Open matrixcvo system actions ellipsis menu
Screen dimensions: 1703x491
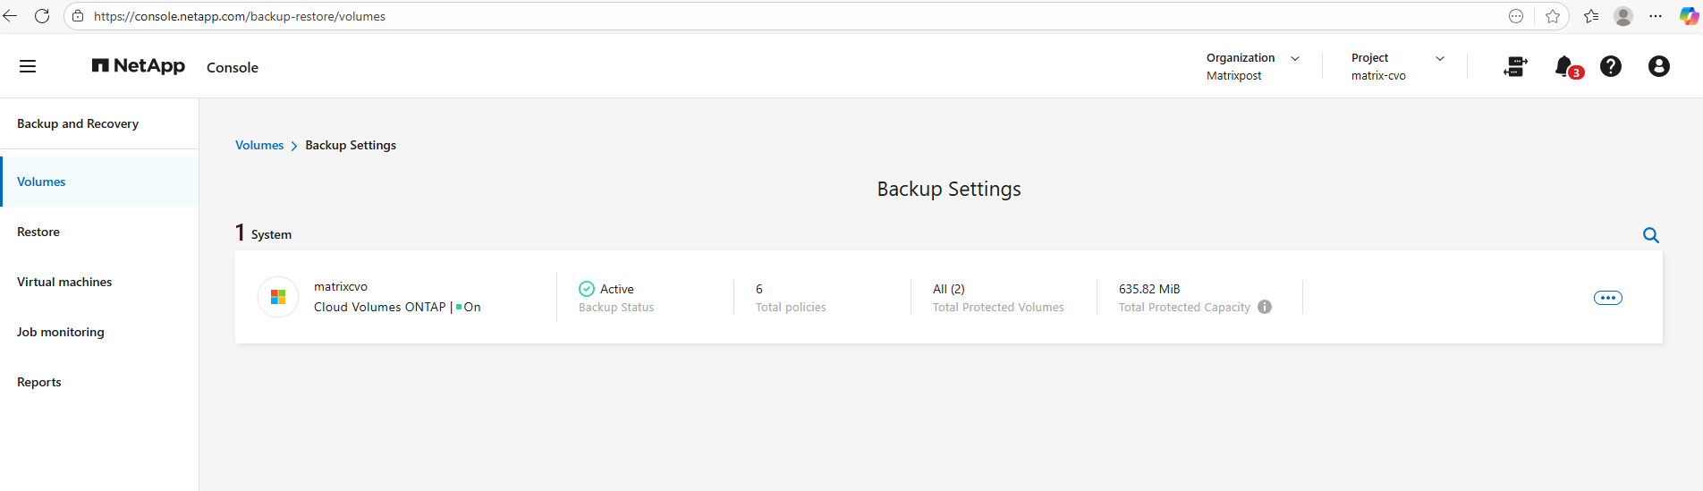[1607, 298]
